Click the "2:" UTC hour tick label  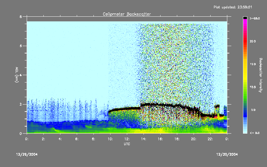pyautogui.click(x=43, y=139)
